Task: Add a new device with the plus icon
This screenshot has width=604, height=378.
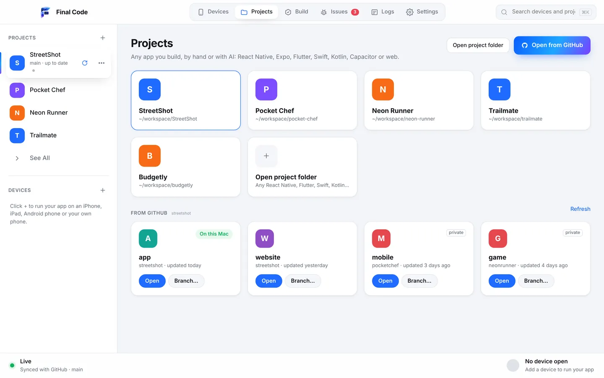Action: click(x=103, y=190)
